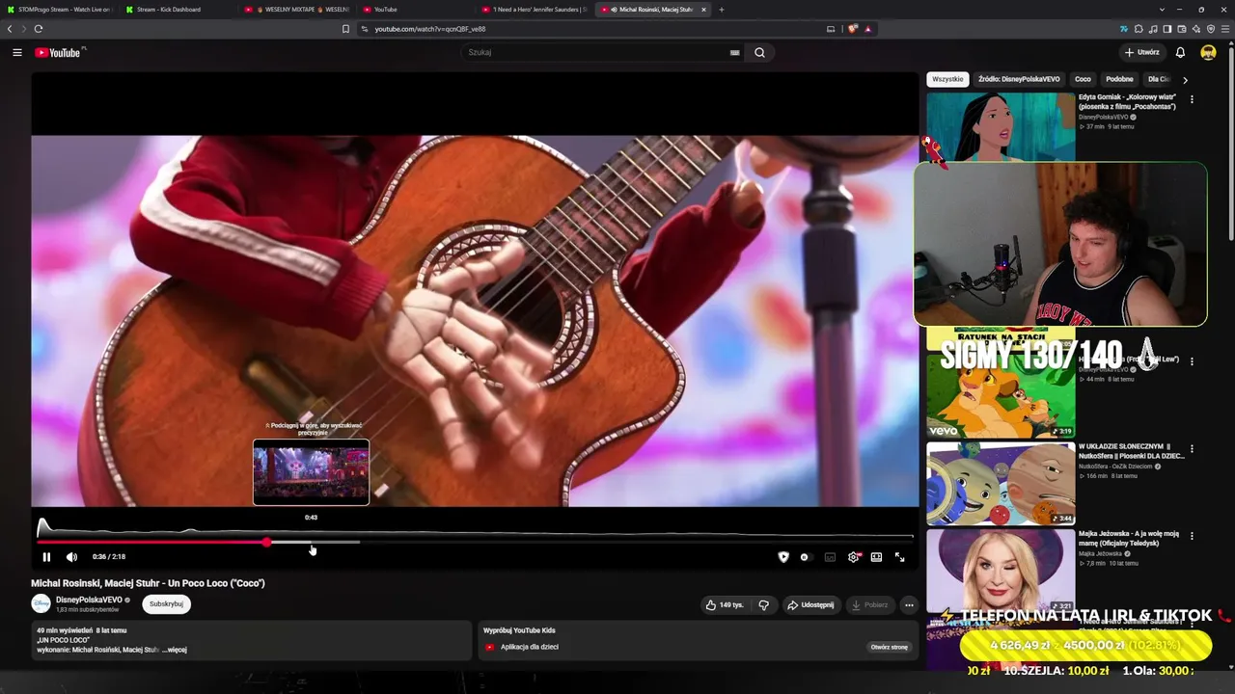The image size is (1235, 694).
Task: Go to YouTube home via logo
Action: pos(59,52)
